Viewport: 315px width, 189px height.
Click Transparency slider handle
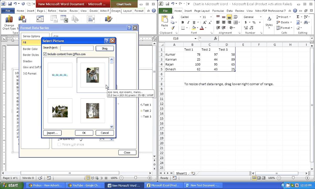click(81, 139)
